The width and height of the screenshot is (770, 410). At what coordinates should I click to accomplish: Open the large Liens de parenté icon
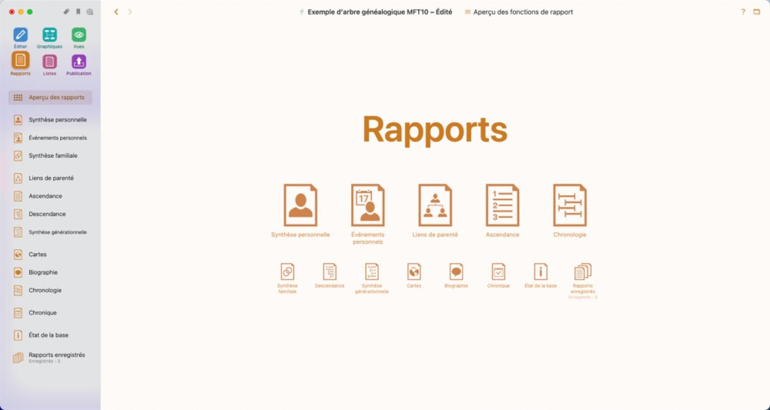435,205
